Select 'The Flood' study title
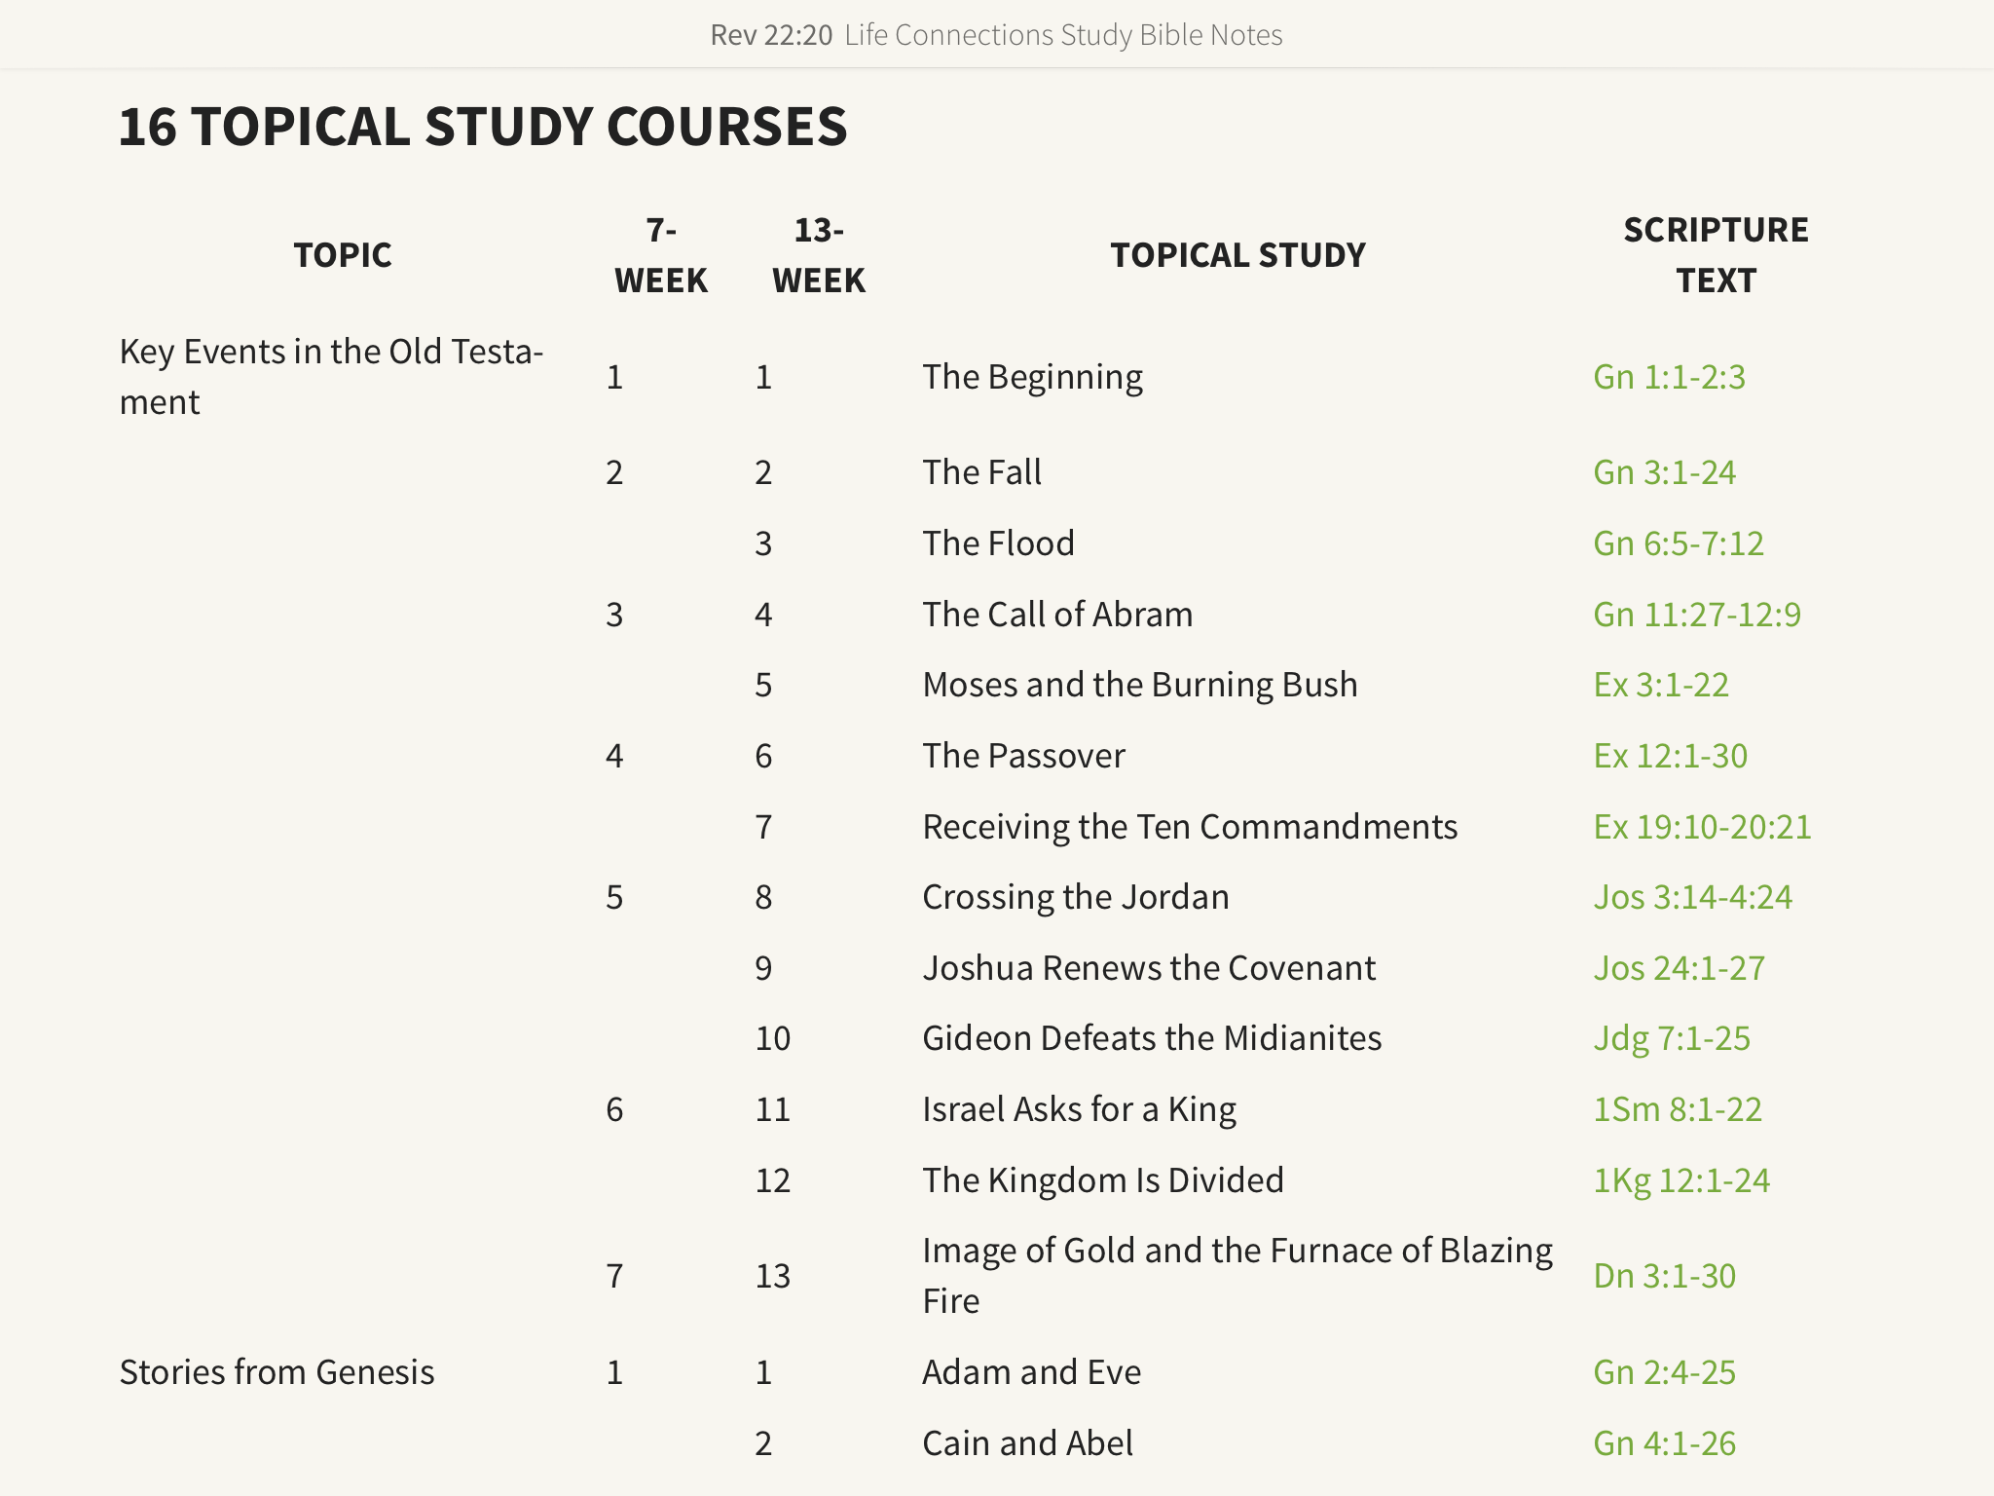The image size is (1994, 1496). [998, 543]
